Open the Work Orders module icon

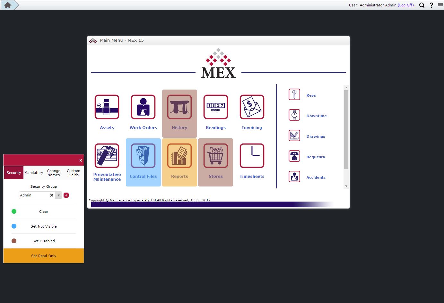tap(143, 107)
